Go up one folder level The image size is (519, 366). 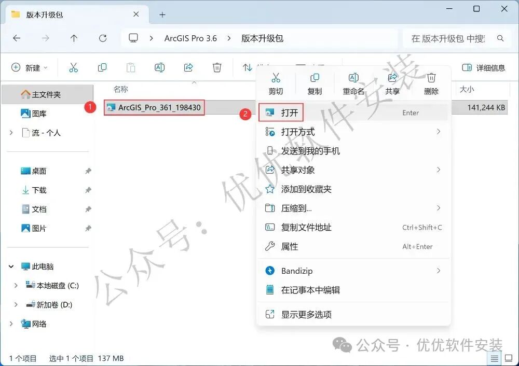click(x=74, y=38)
